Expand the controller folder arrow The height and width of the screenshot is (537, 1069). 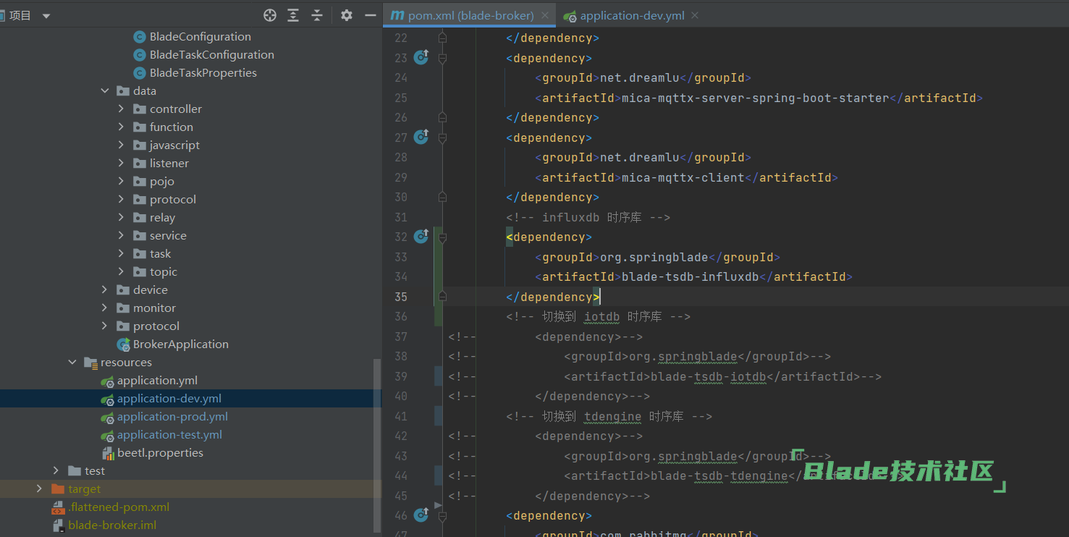pos(122,109)
